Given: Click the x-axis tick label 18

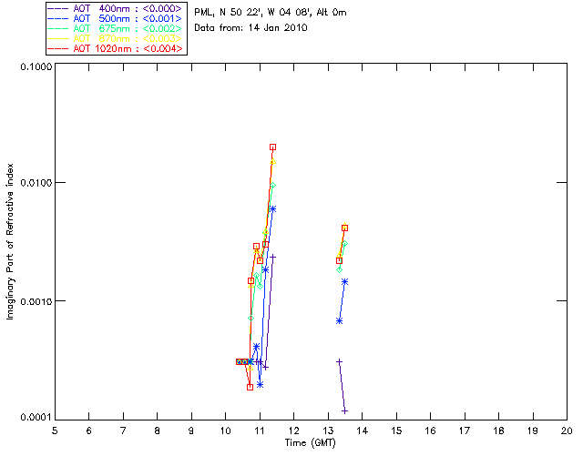Looking at the screenshot, I should [x=498, y=431].
